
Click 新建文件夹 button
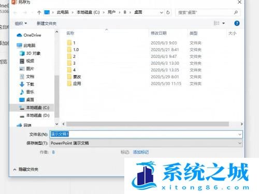coord(47,23)
